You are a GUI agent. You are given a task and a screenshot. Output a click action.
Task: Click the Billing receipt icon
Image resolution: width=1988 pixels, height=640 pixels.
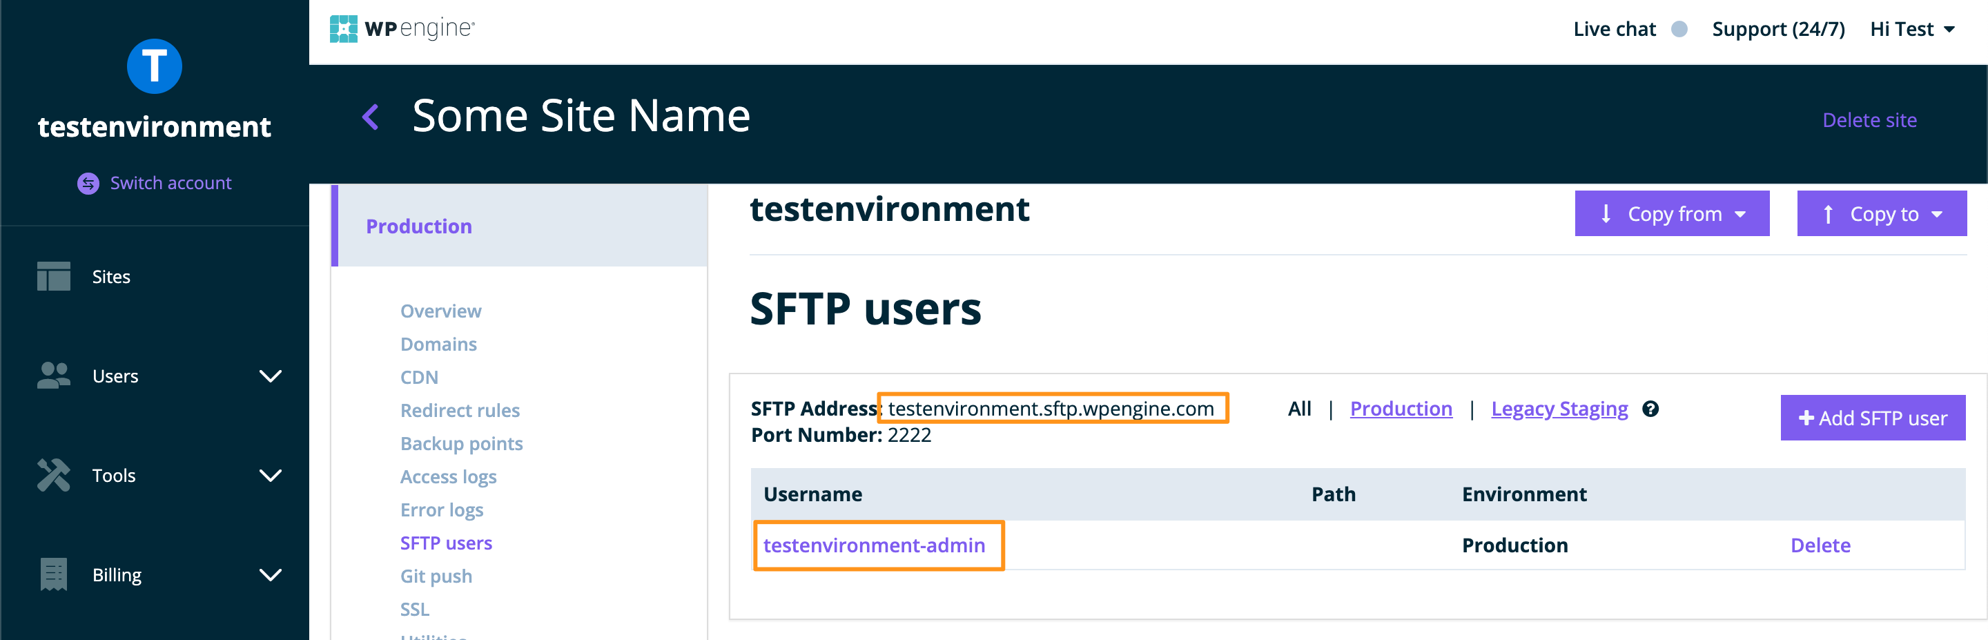click(53, 575)
